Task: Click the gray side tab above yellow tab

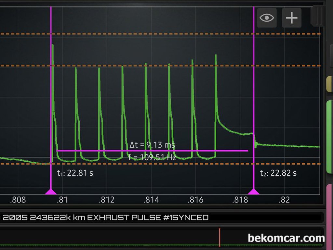Action: click(331, 55)
